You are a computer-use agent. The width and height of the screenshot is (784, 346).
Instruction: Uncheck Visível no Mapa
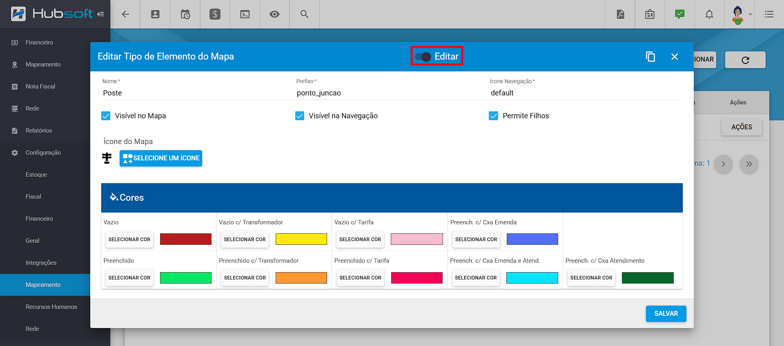[x=106, y=116]
